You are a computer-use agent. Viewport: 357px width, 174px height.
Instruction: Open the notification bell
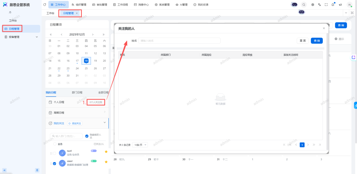pos(333,5)
